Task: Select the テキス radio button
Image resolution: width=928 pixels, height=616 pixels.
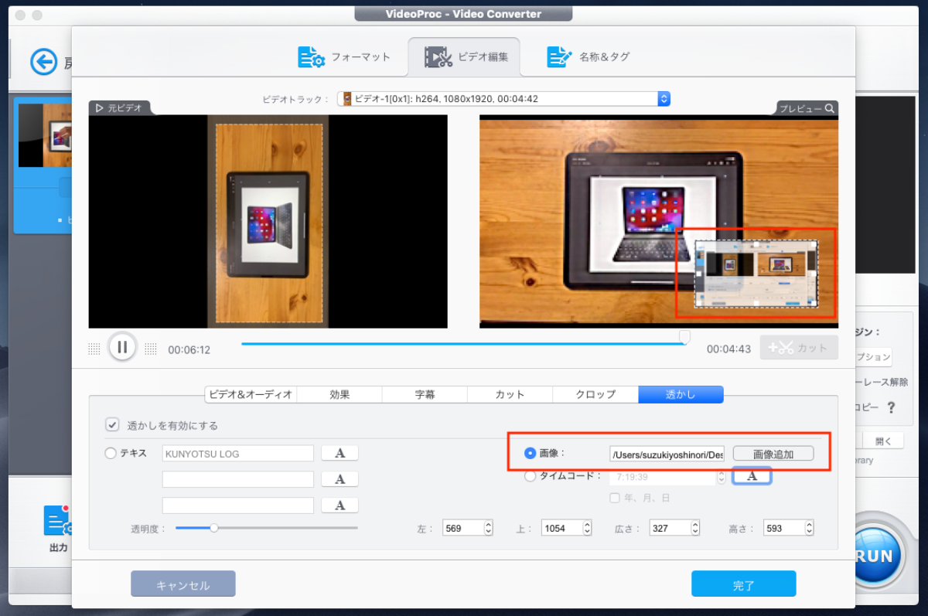Action: click(x=111, y=454)
